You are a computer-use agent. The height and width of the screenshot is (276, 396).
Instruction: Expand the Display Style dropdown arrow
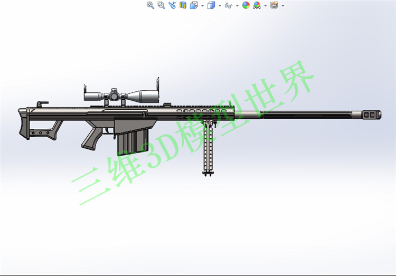(220, 6)
